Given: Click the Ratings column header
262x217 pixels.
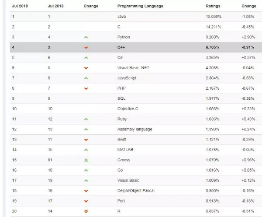Looking at the screenshot, I should [x=213, y=6].
